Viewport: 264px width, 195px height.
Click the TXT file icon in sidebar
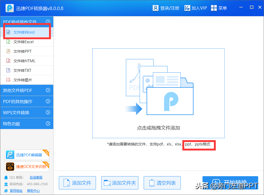(x=8, y=70)
